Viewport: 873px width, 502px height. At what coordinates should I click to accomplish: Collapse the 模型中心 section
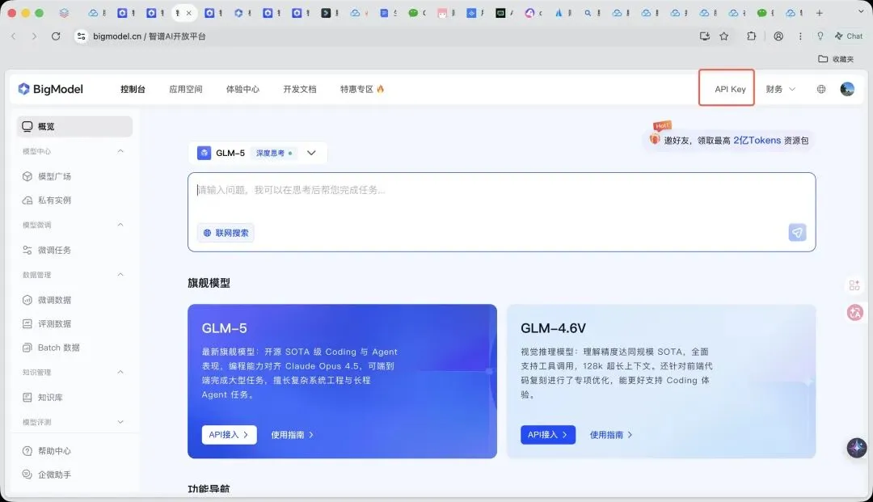click(x=120, y=151)
